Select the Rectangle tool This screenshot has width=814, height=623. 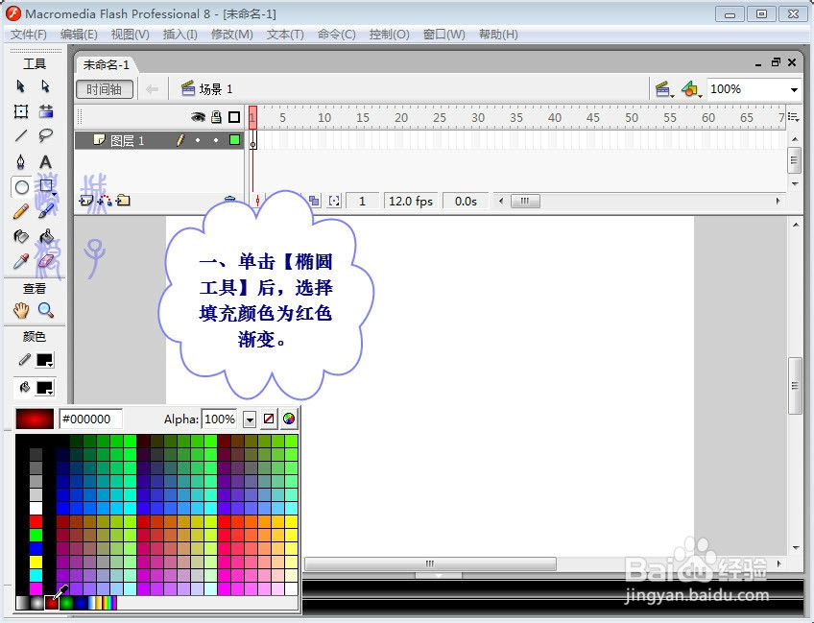coord(47,186)
